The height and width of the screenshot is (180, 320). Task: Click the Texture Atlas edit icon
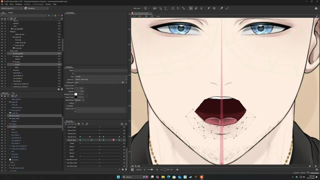tap(155, 8)
